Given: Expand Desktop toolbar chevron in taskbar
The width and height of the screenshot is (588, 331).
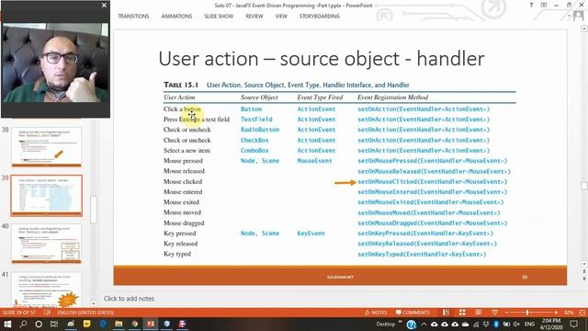Looking at the screenshot, I should tap(401, 322).
